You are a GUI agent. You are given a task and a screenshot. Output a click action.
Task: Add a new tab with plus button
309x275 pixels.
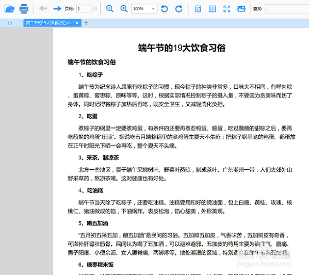[86, 23]
